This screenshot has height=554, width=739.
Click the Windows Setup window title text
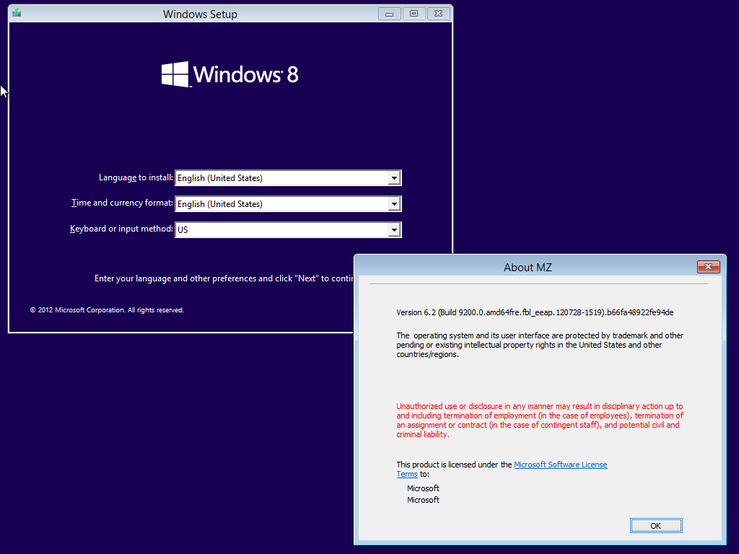[x=201, y=14]
